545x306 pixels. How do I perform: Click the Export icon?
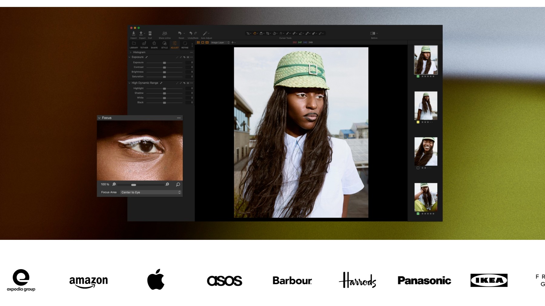(x=141, y=33)
